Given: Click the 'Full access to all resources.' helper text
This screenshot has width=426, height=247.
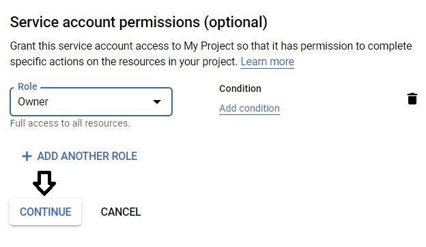Looking at the screenshot, I should [70, 124].
